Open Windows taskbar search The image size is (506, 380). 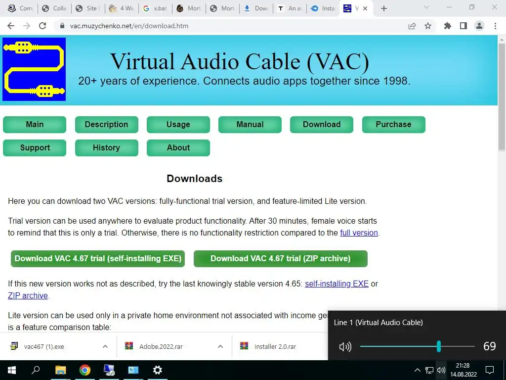pyautogui.click(x=36, y=370)
